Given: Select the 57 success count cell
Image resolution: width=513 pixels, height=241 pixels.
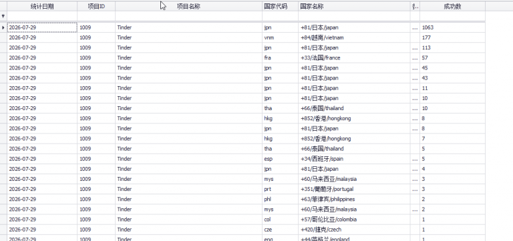Looking at the screenshot, I should (x=452, y=58).
